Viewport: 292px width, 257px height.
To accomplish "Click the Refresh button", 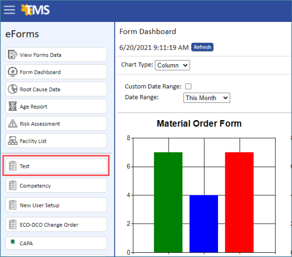I will tap(202, 47).
